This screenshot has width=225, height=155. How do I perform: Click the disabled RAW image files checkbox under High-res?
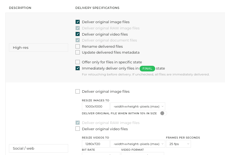(x=78, y=28)
